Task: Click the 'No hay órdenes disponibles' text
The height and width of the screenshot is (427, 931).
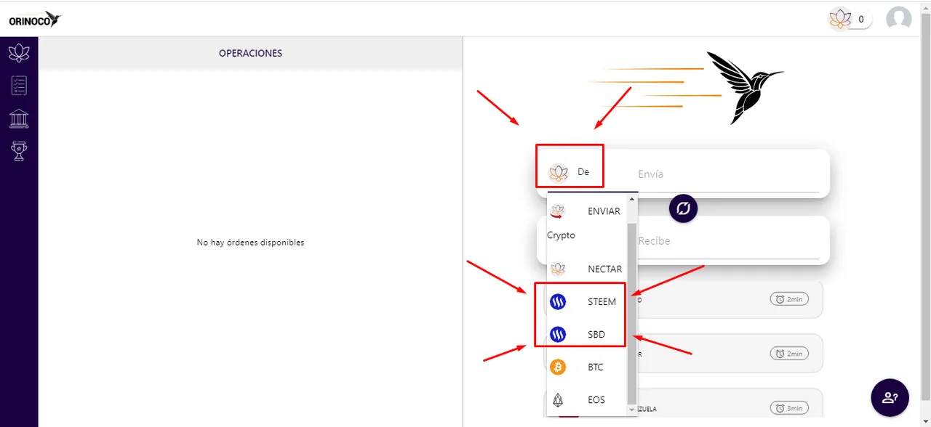Action: tap(250, 243)
